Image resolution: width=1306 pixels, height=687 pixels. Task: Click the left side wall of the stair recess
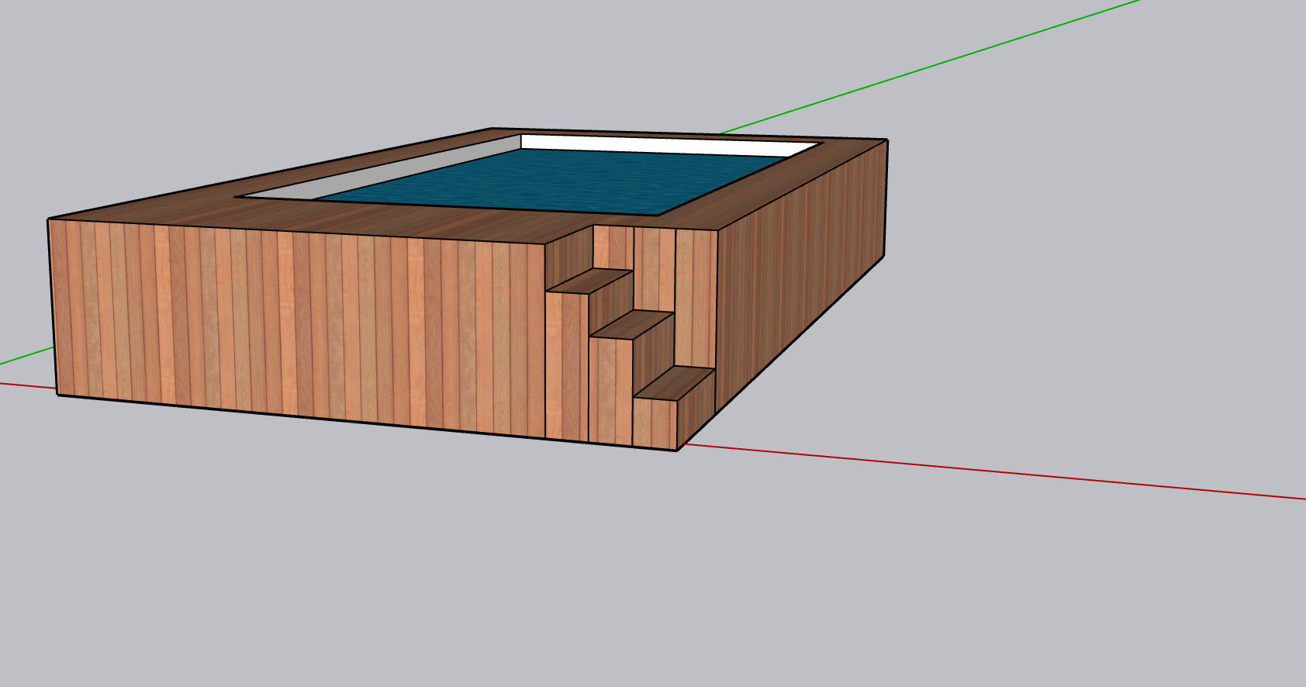[568, 254]
